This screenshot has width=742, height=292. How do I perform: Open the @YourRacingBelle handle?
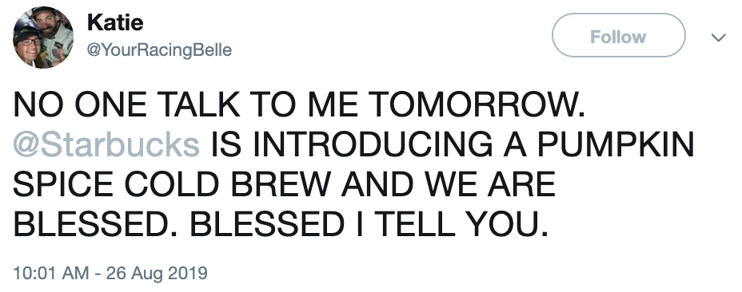159,49
